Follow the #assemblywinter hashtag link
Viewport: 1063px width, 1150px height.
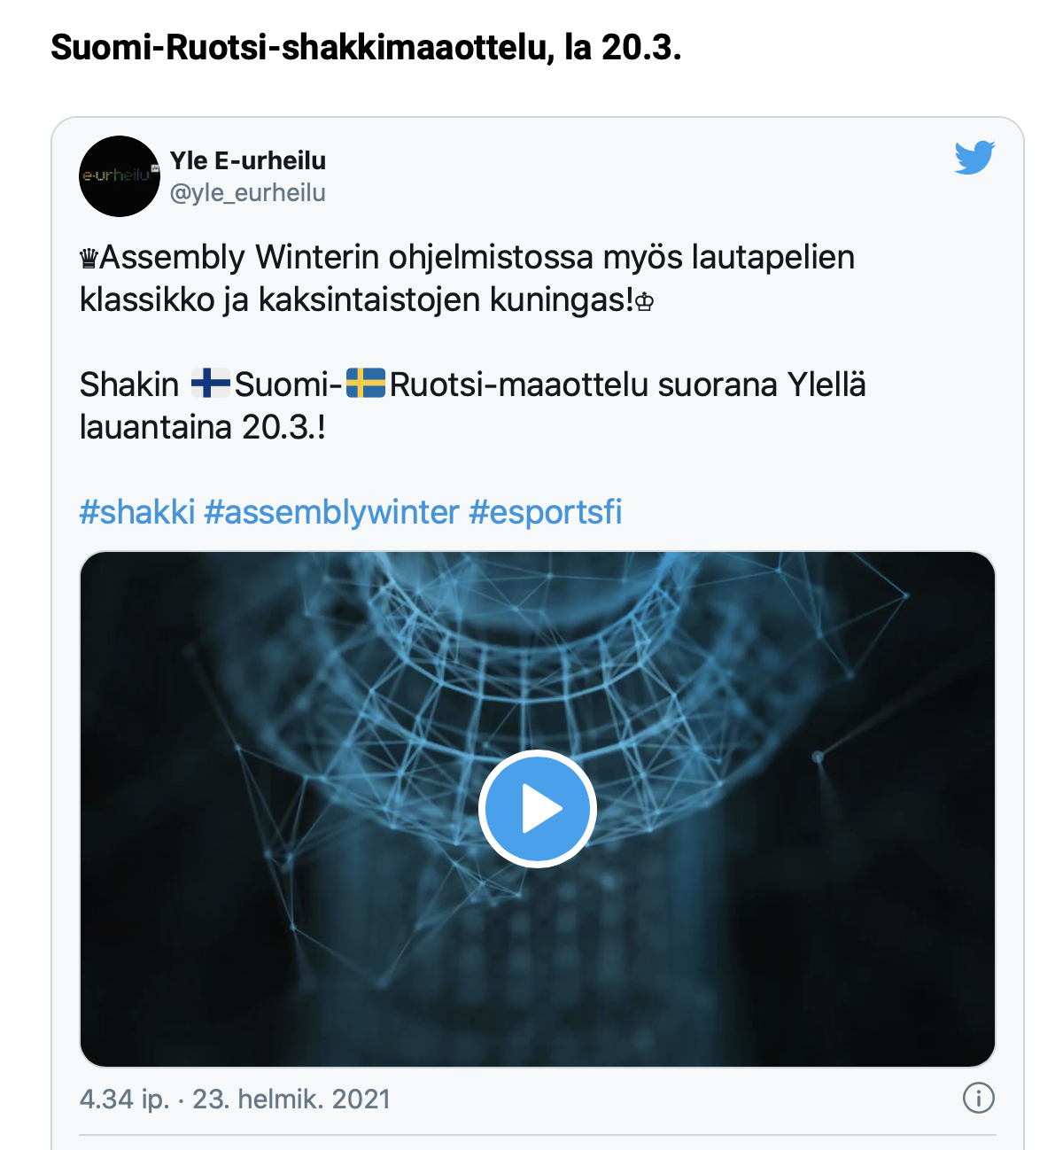pyautogui.click(x=331, y=512)
